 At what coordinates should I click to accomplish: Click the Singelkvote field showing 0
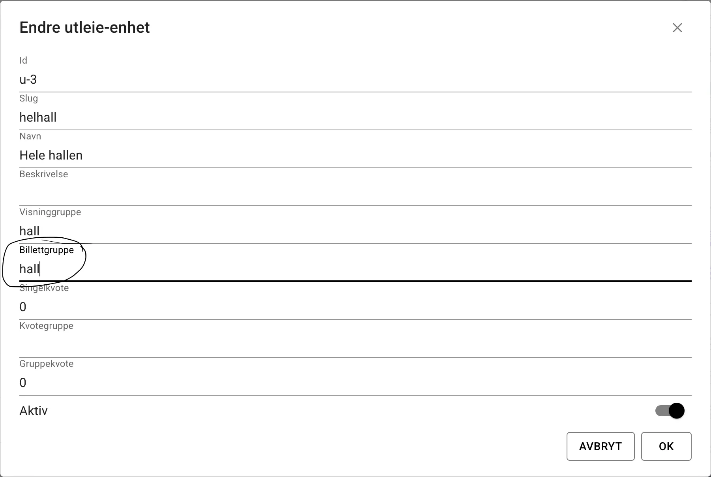158,307
